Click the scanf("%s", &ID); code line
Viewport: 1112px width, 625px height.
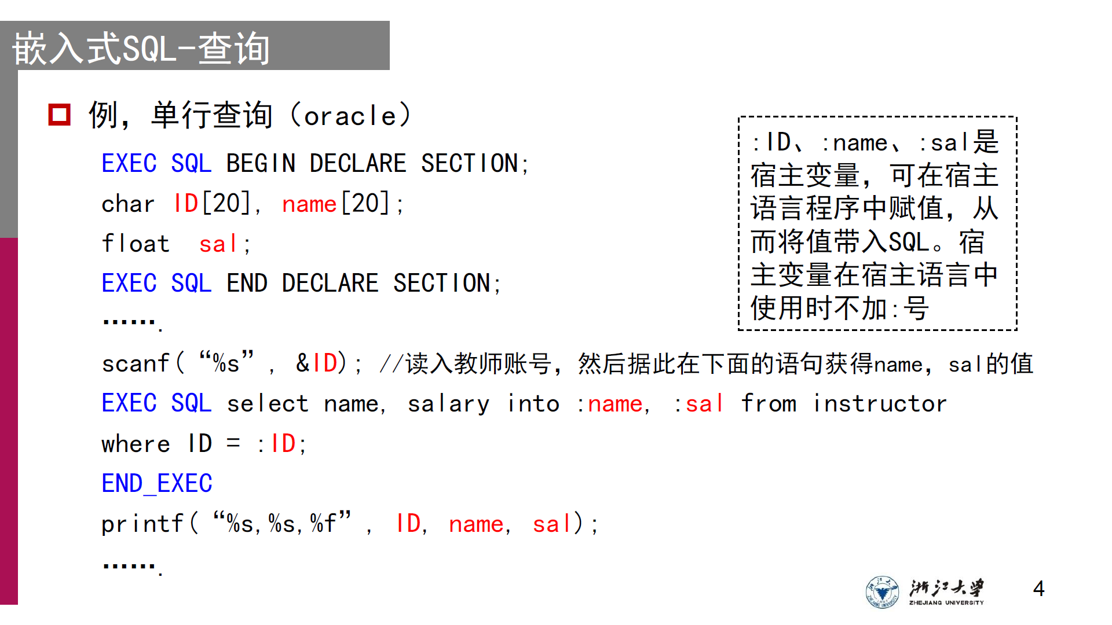tap(232, 363)
